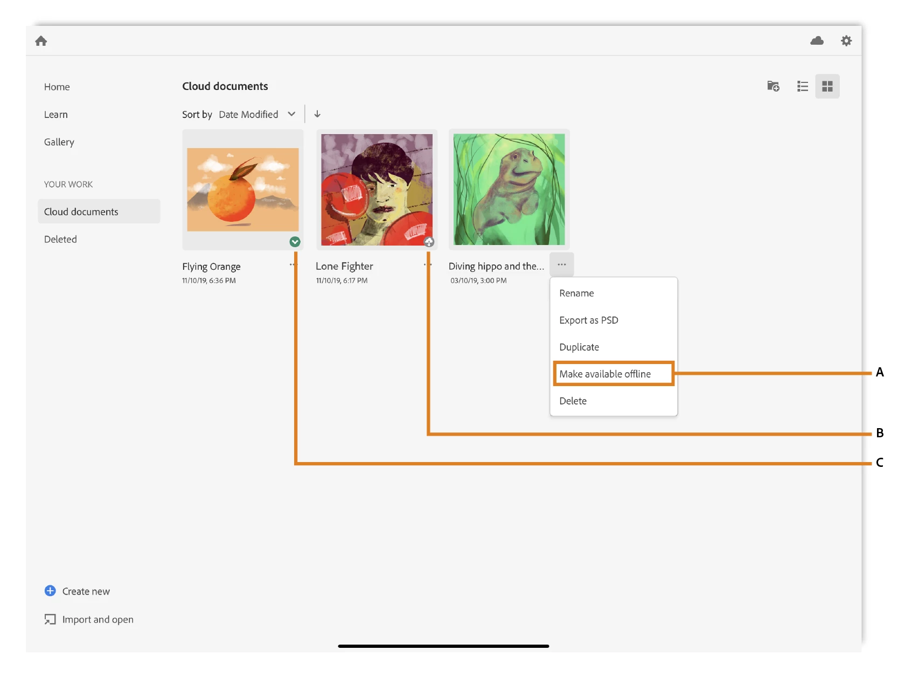The width and height of the screenshot is (898, 678).
Task: Open the Lone Fighter document thumbnail
Action: click(377, 190)
